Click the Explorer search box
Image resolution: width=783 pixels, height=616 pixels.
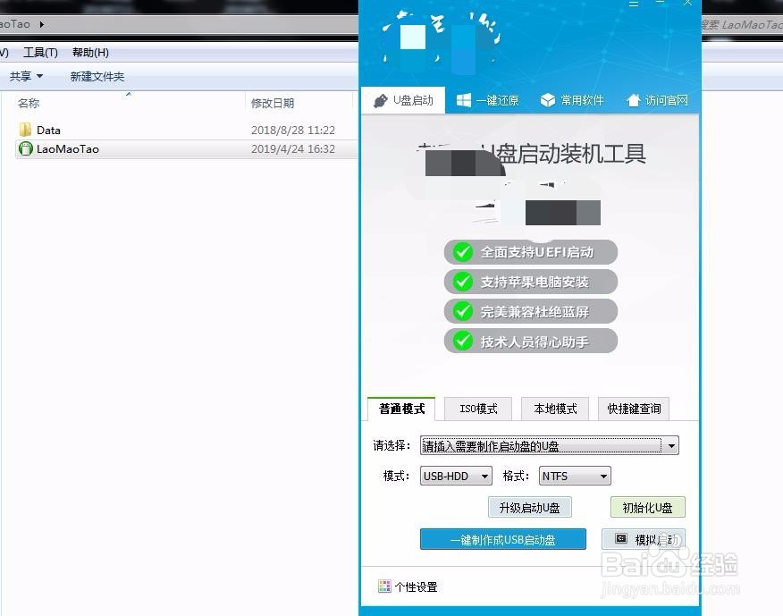(742, 24)
